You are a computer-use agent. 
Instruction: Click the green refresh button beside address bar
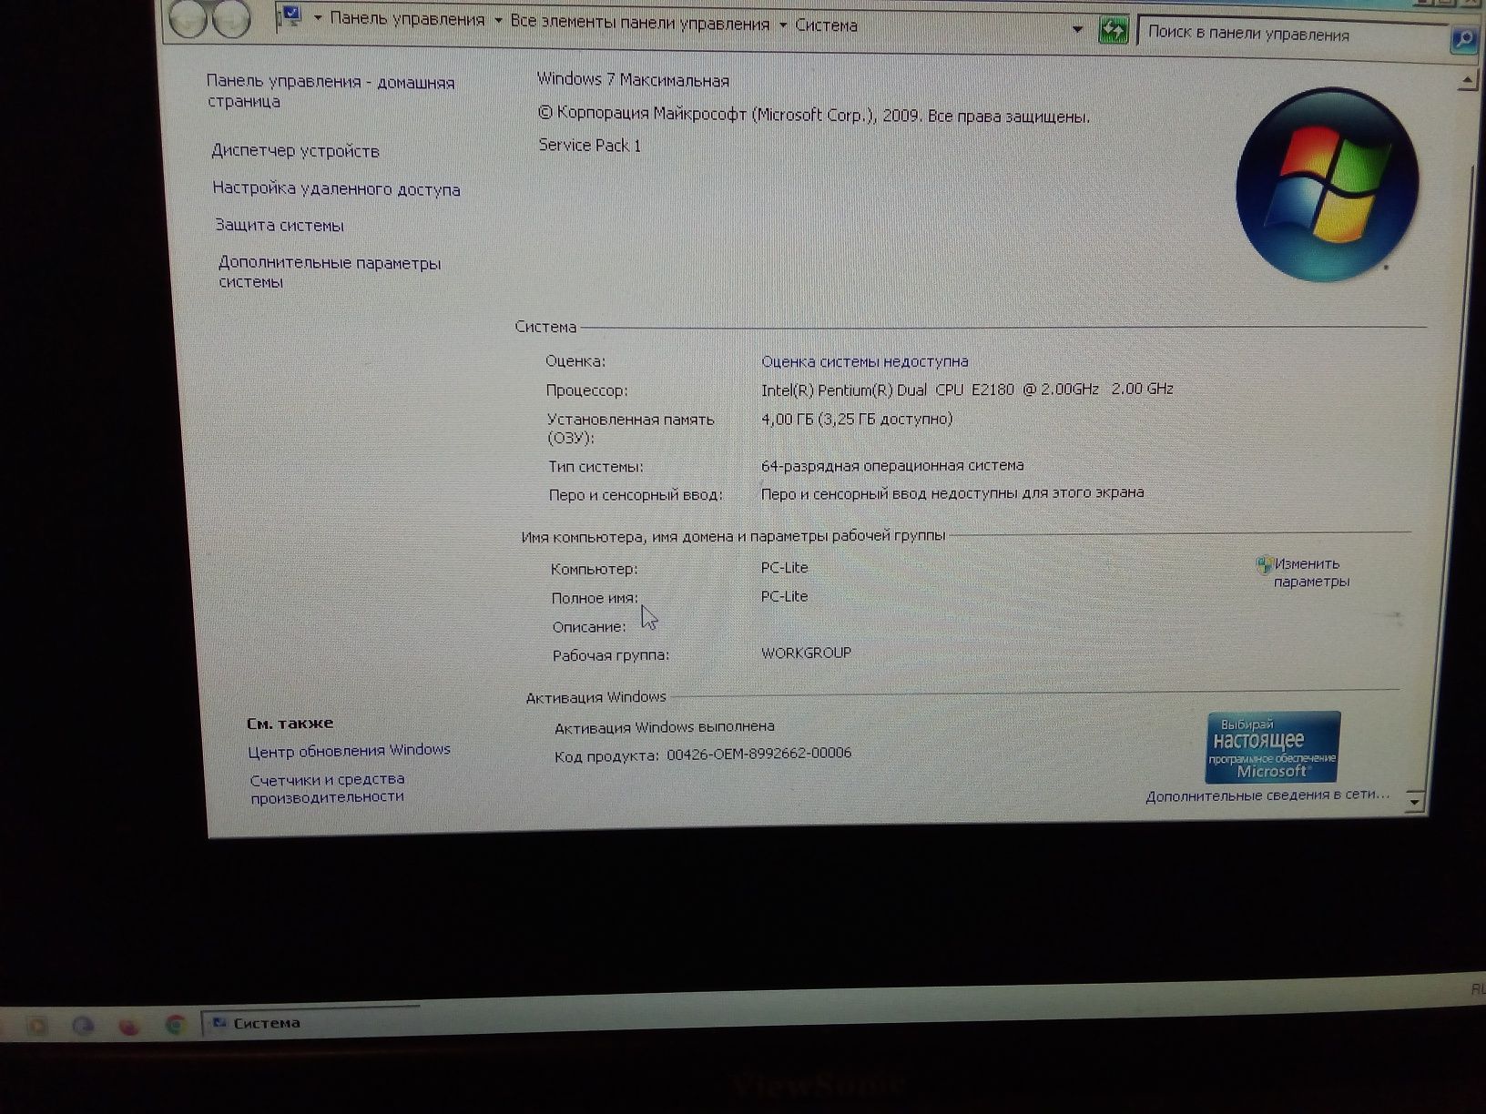(x=1113, y=31)
